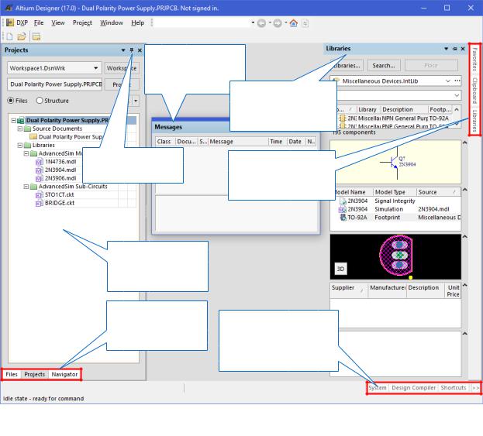
Task: Sort by the Model Type column header
Action: pos(395,192)
